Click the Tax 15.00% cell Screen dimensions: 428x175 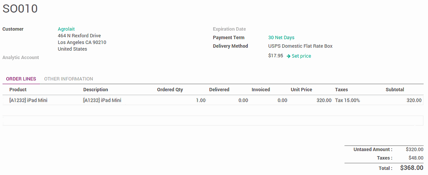(347, 100)
